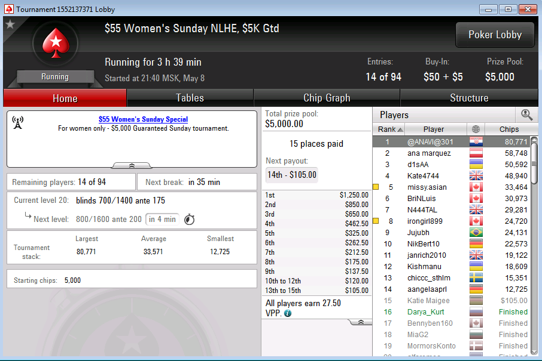Image resolution: width=542 pixels, height=361 pixels.
Task: Select finished player Bennyben160
Action: coord(452,323)
